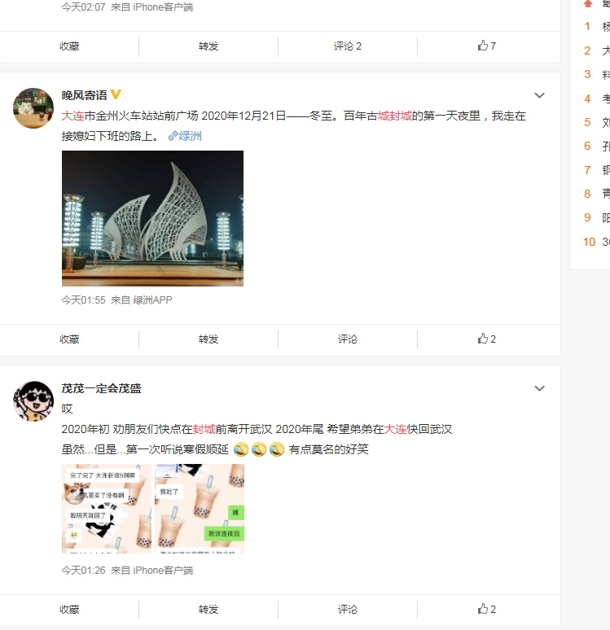The width and height of the screenshot is (610, 630).
Task: Click the yellow V verified badge
Action: click(116, 94)
